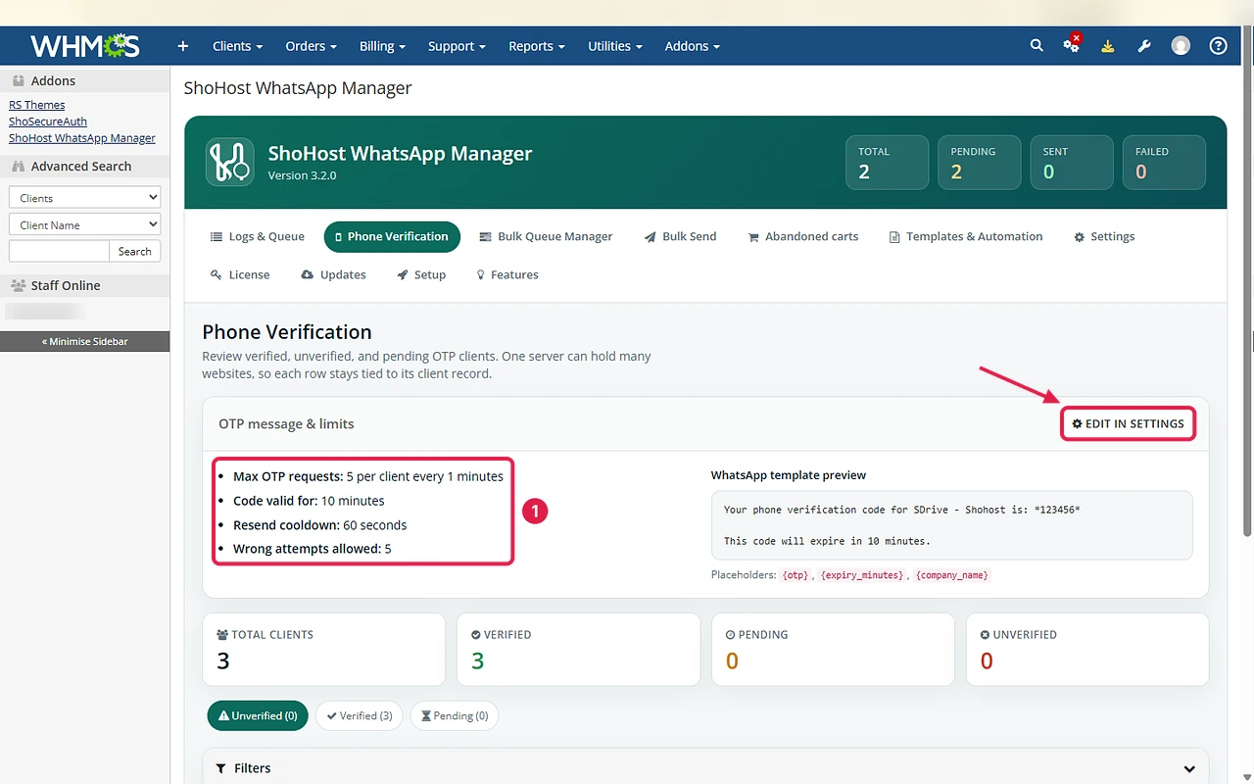Select the Phone Verification tab
Screen dimensions: 1254x784
[x=392, y=236]
